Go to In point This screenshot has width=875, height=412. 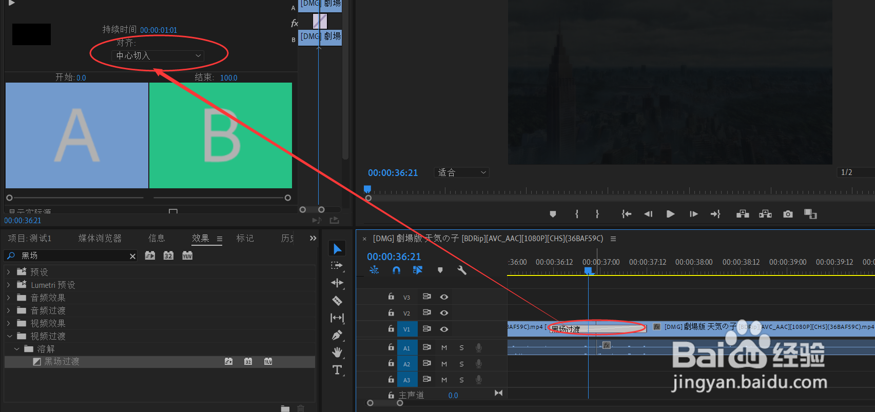627,214
